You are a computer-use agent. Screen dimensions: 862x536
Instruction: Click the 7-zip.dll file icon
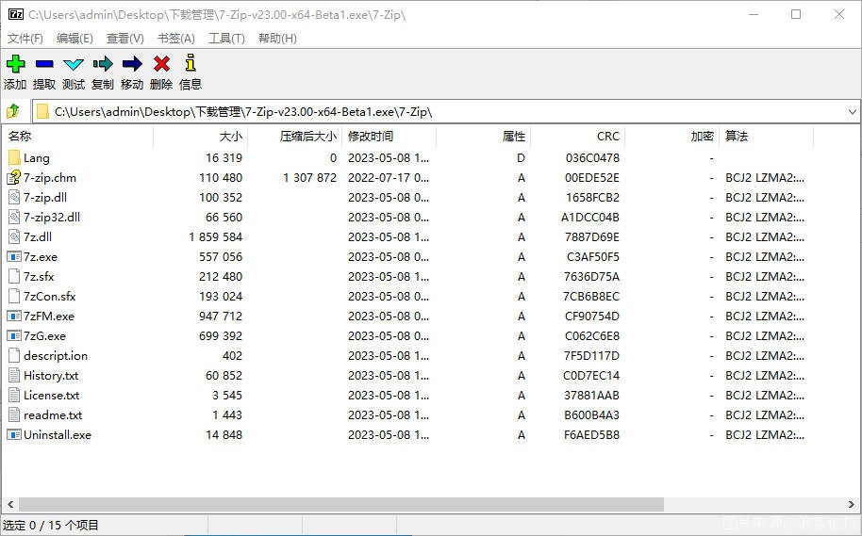pos(14,197)
